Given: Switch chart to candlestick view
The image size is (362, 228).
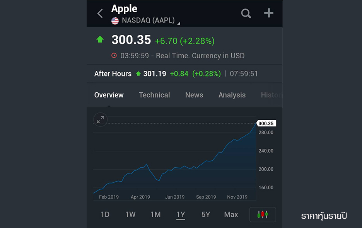Looking at the screenshot, I should click(x=263, y=214).
